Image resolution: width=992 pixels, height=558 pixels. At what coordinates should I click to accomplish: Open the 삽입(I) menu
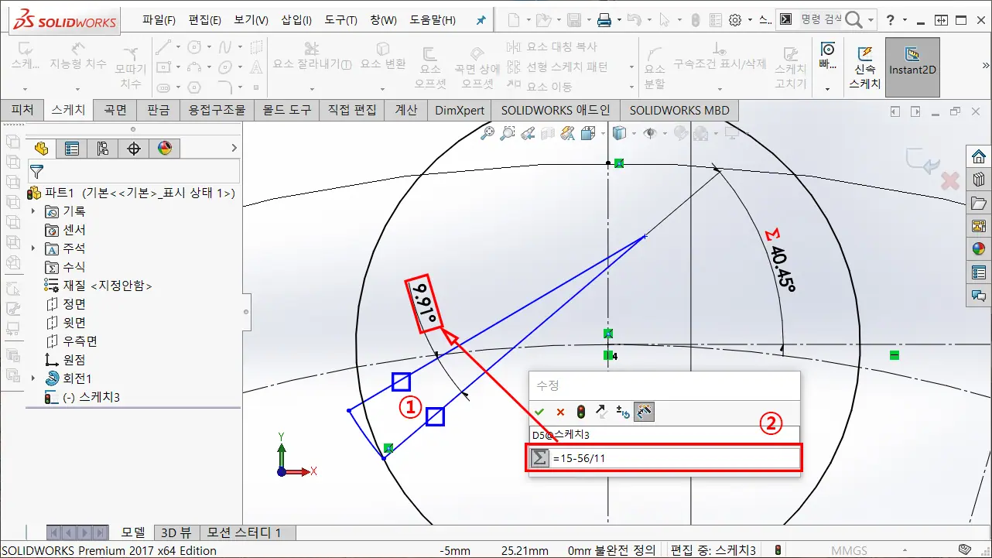pos(296,20)
